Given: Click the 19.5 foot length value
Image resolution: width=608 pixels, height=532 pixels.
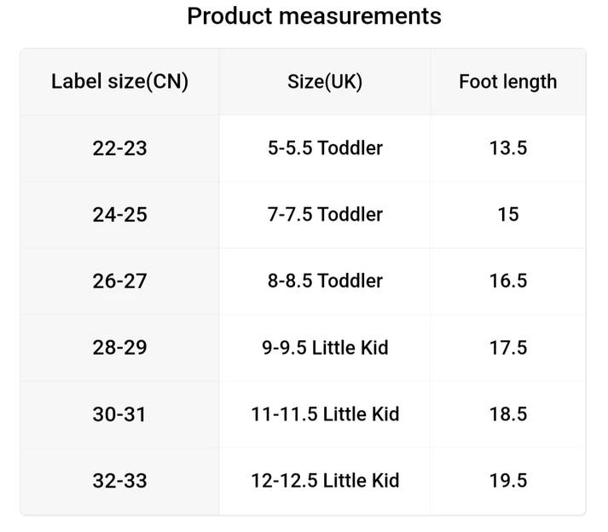Looking at the screenshot, I should coord(508,481).
